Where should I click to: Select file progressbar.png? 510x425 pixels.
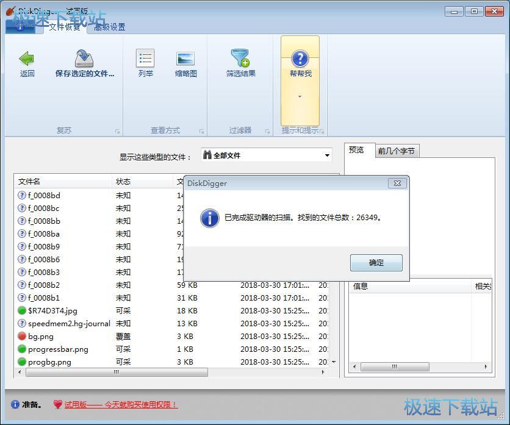[x=58, y=349]
